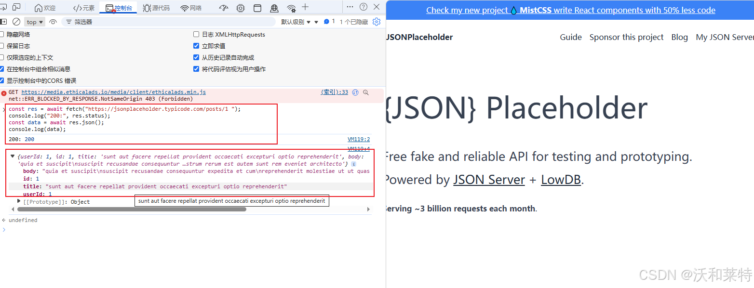This screenshot has width=754, height=288.
Task: Open the Application window icon tab
Action: 257,8
